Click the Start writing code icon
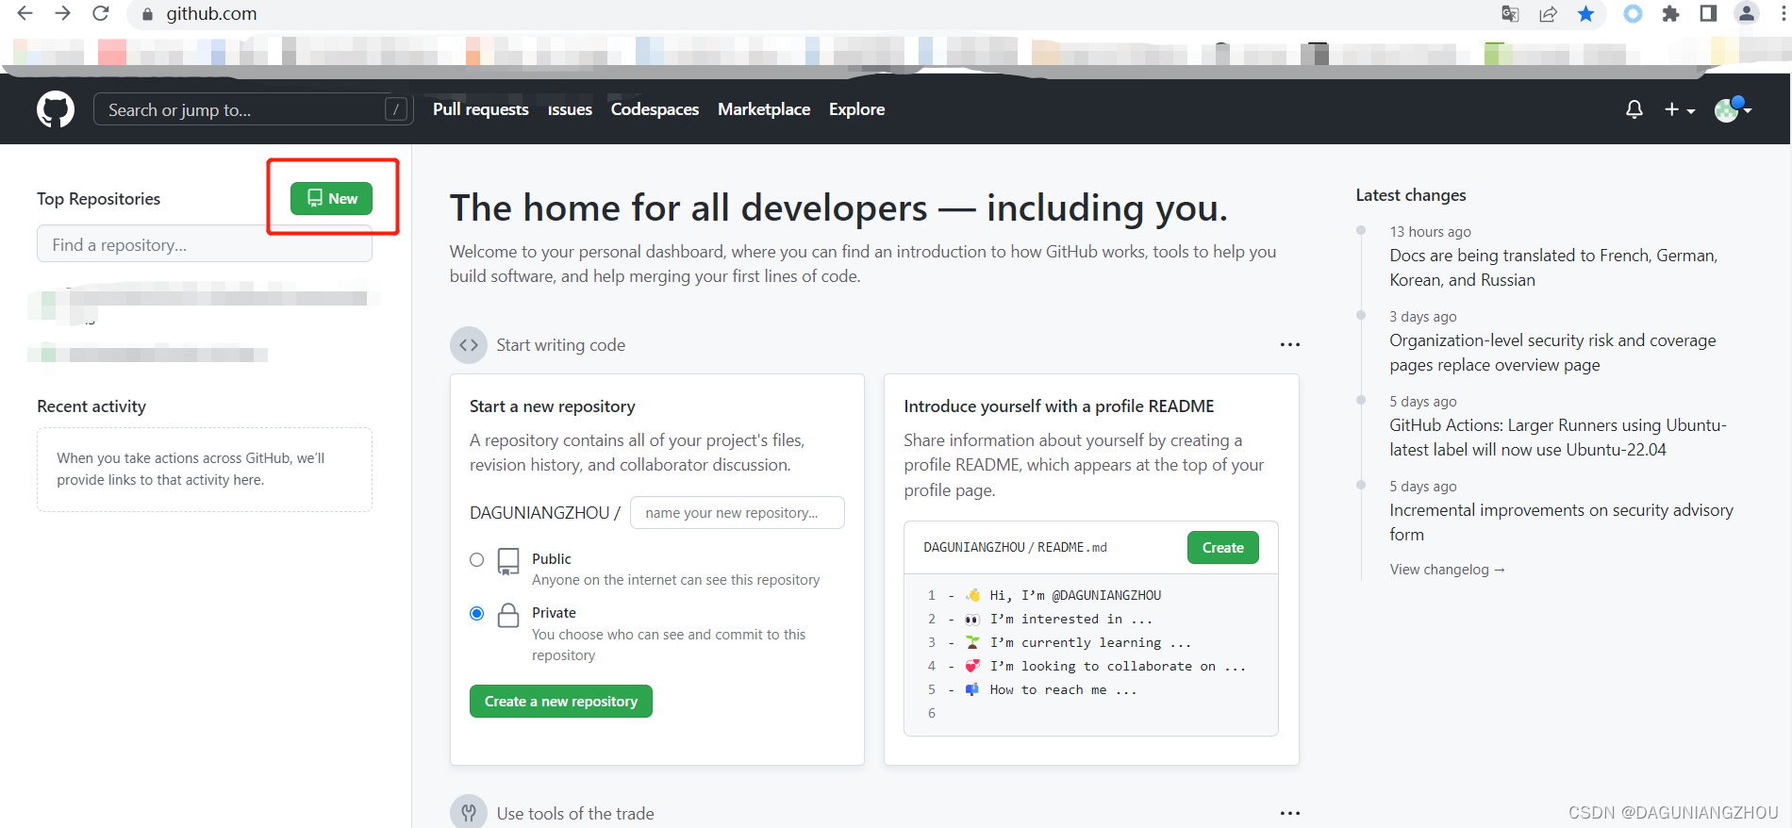 pyautogui.click(x=469, y=345)
